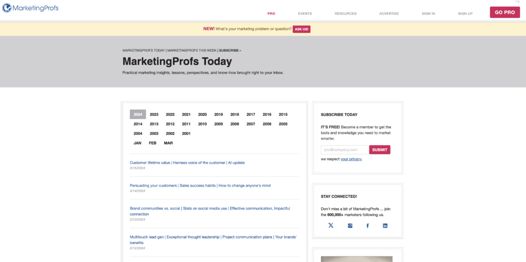Screen dimensions: 526x262
Task: Select the 2006 year tab
Action: [267, 124]
